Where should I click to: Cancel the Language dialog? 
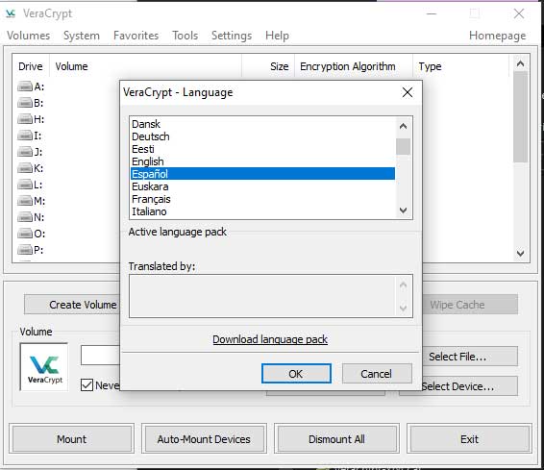click(x=377, y=374)
